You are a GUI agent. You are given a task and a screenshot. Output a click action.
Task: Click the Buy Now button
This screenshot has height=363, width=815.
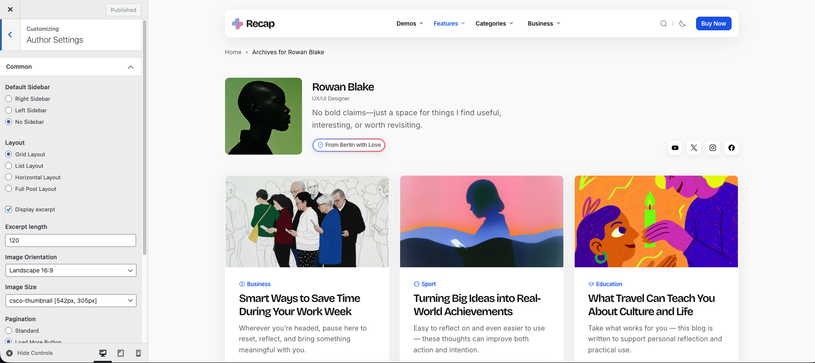click(713, 23)
